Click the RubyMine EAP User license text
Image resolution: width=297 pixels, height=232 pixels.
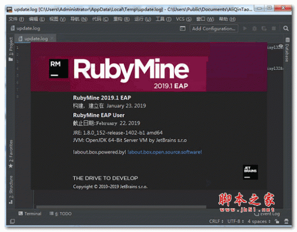click(x=99, y=116)
